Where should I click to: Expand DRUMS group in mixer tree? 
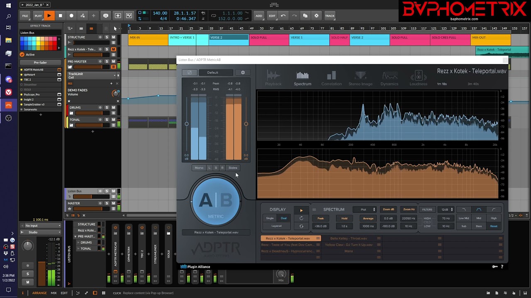click(78, 243)
